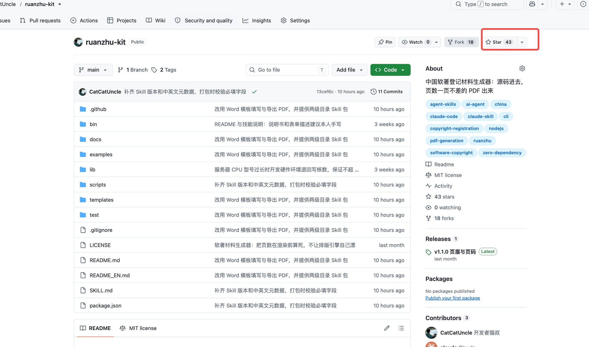Expand the main branch selector dropdown
The image size is (589, 347).
click(93, 70)
